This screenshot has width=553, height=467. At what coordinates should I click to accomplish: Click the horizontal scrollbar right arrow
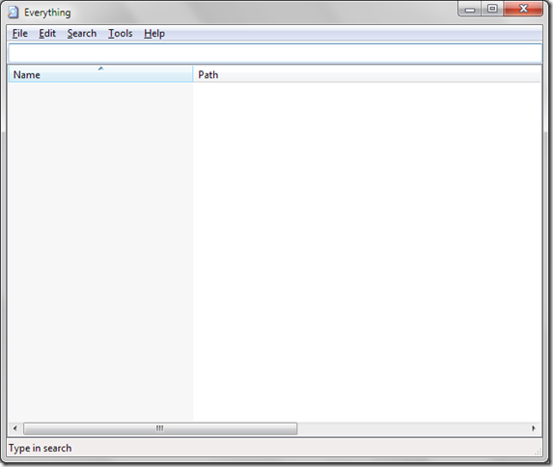coord(534,428)
